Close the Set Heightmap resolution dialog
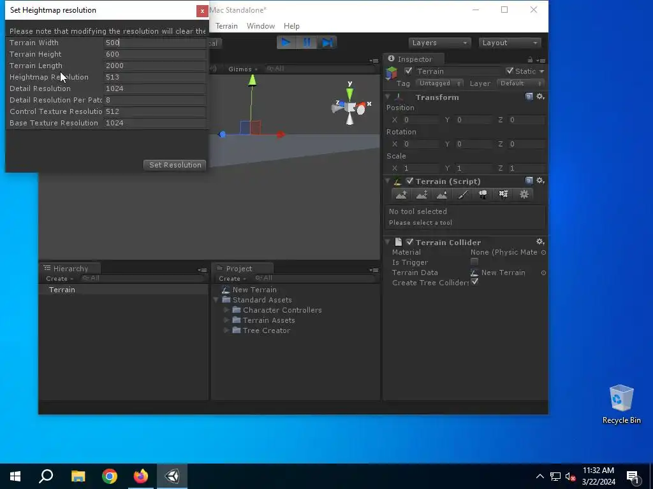653x489 pixels. (x=202, y=11)
